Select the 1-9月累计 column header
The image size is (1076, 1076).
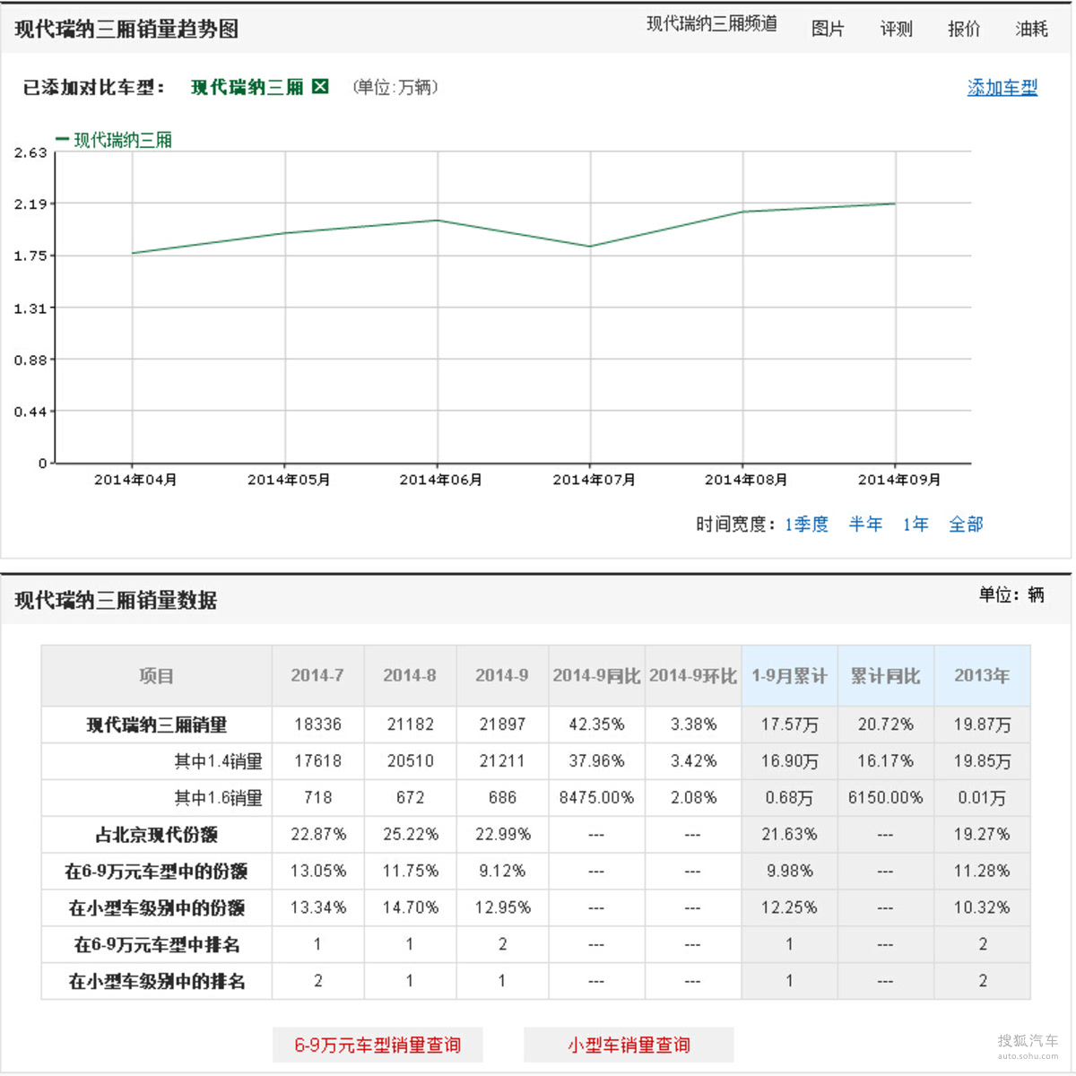(x=789, y=676)
